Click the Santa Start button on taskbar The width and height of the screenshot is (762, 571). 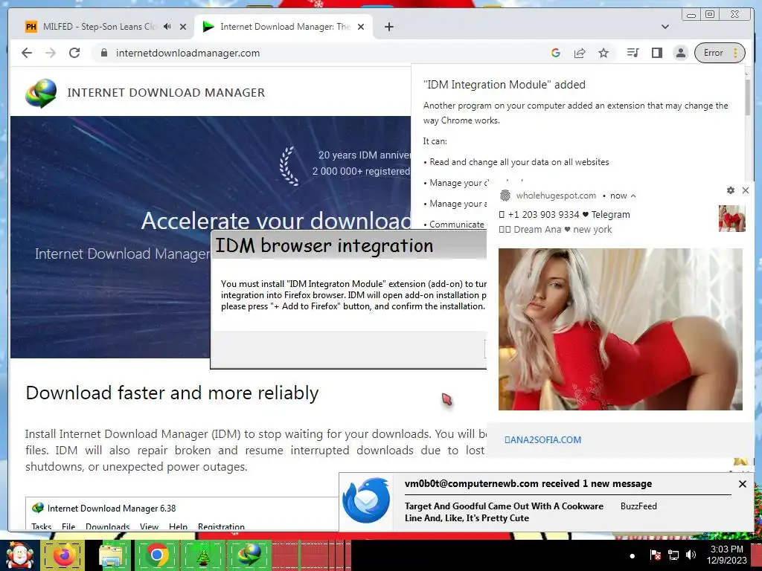(19, 555)
